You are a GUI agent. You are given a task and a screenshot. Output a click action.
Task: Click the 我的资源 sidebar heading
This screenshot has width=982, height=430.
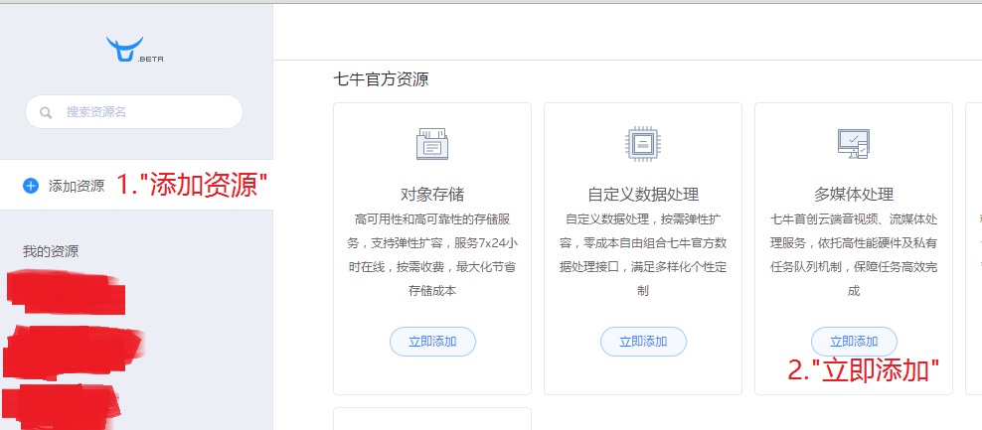pos(51,251)
